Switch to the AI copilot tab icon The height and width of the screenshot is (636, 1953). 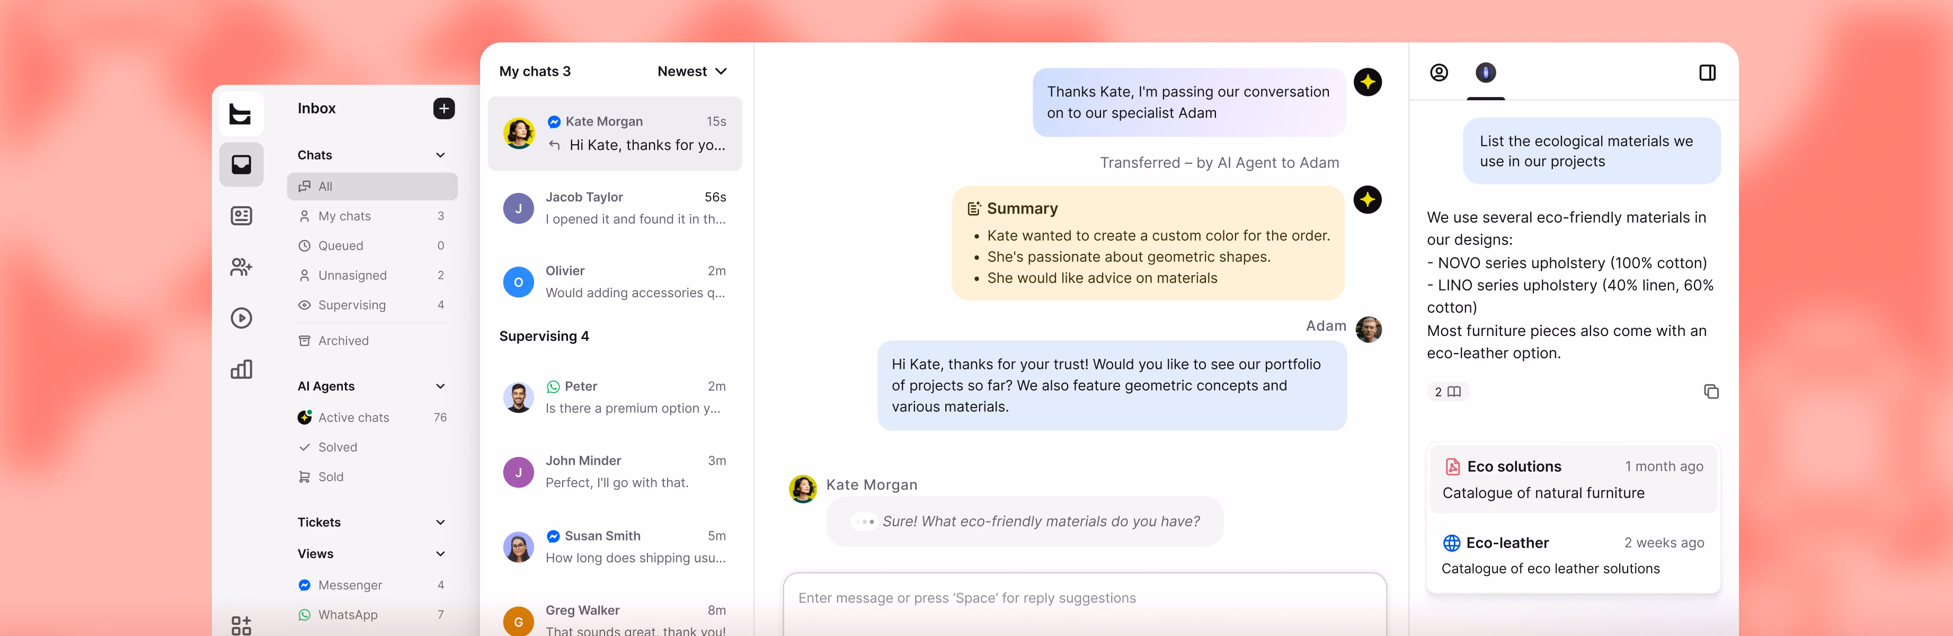pos(1485,73)
